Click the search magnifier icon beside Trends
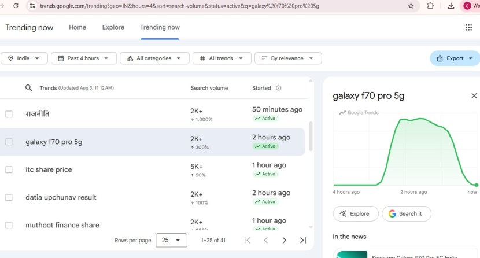 29,88
